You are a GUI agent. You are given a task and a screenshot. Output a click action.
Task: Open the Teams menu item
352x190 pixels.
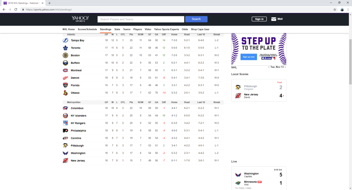127,30
